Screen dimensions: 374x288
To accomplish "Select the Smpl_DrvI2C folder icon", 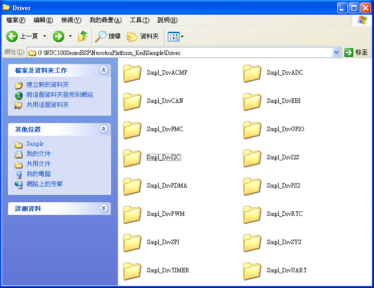I will pyautogui.click(x=132, y=158).
